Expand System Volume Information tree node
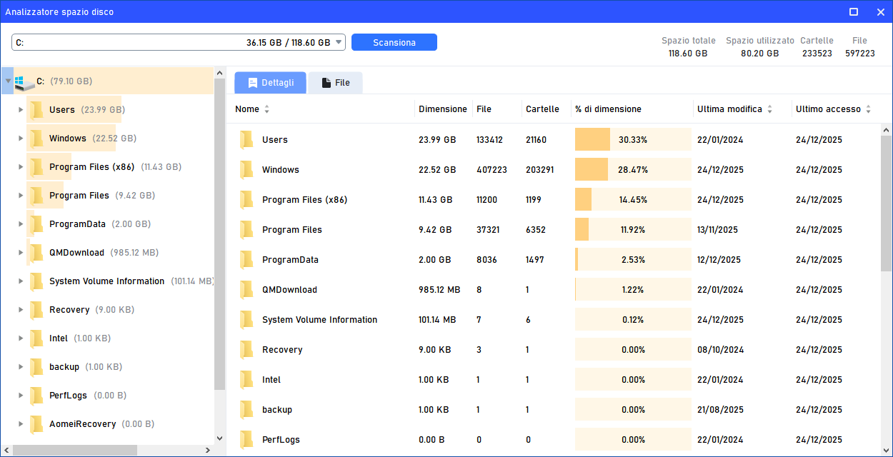Screen dimensions: 893x457 click(x=21, y=281)
